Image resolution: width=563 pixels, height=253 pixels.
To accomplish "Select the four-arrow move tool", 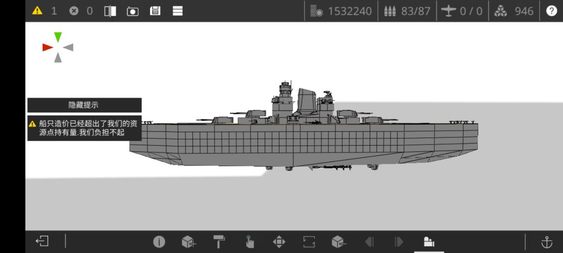I will 279,242.
